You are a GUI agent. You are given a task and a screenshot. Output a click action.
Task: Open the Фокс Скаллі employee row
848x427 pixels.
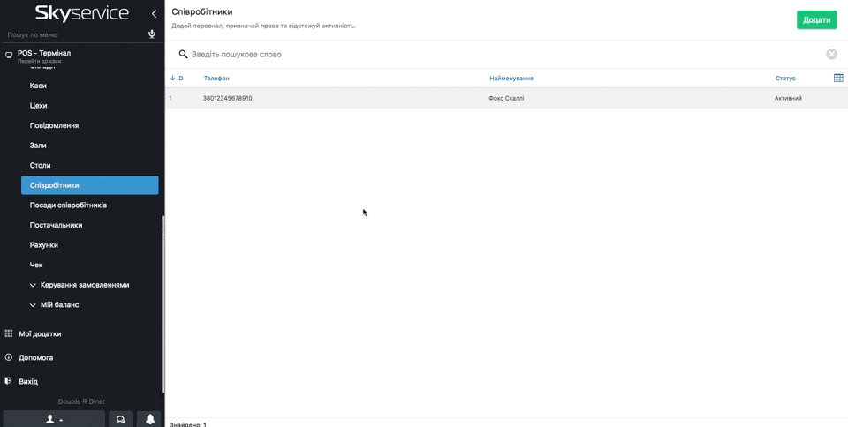click(x=506, y=98)
